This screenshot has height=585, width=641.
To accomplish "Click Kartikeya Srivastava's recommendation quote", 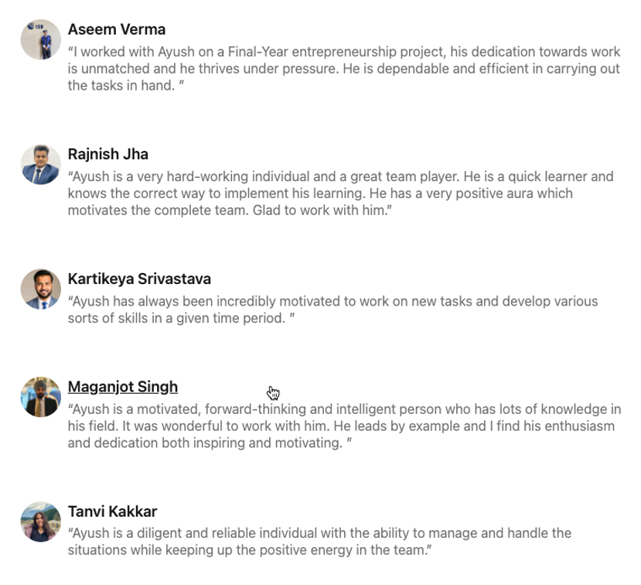I will pyautogui.click(x=332, y=310).
